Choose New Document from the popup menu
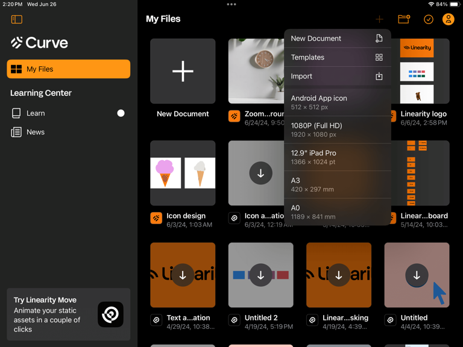 pyautogui.click(x=338, y=39)
